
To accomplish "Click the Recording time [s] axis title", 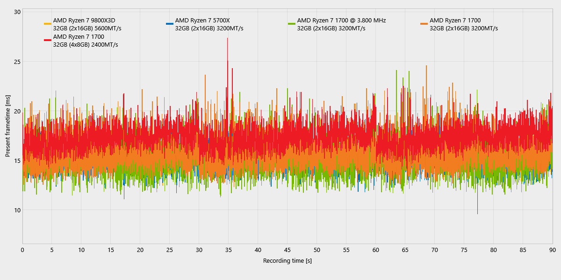I will (288, 260).
